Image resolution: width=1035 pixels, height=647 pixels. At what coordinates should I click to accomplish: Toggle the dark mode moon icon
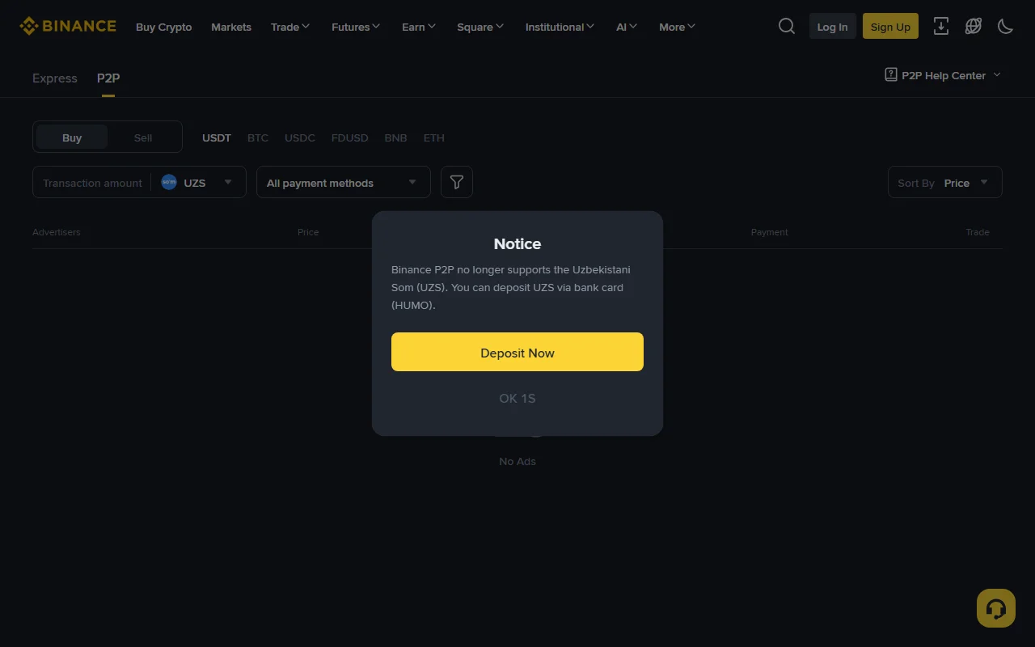pyautogui.click(x=1006, y=26)
